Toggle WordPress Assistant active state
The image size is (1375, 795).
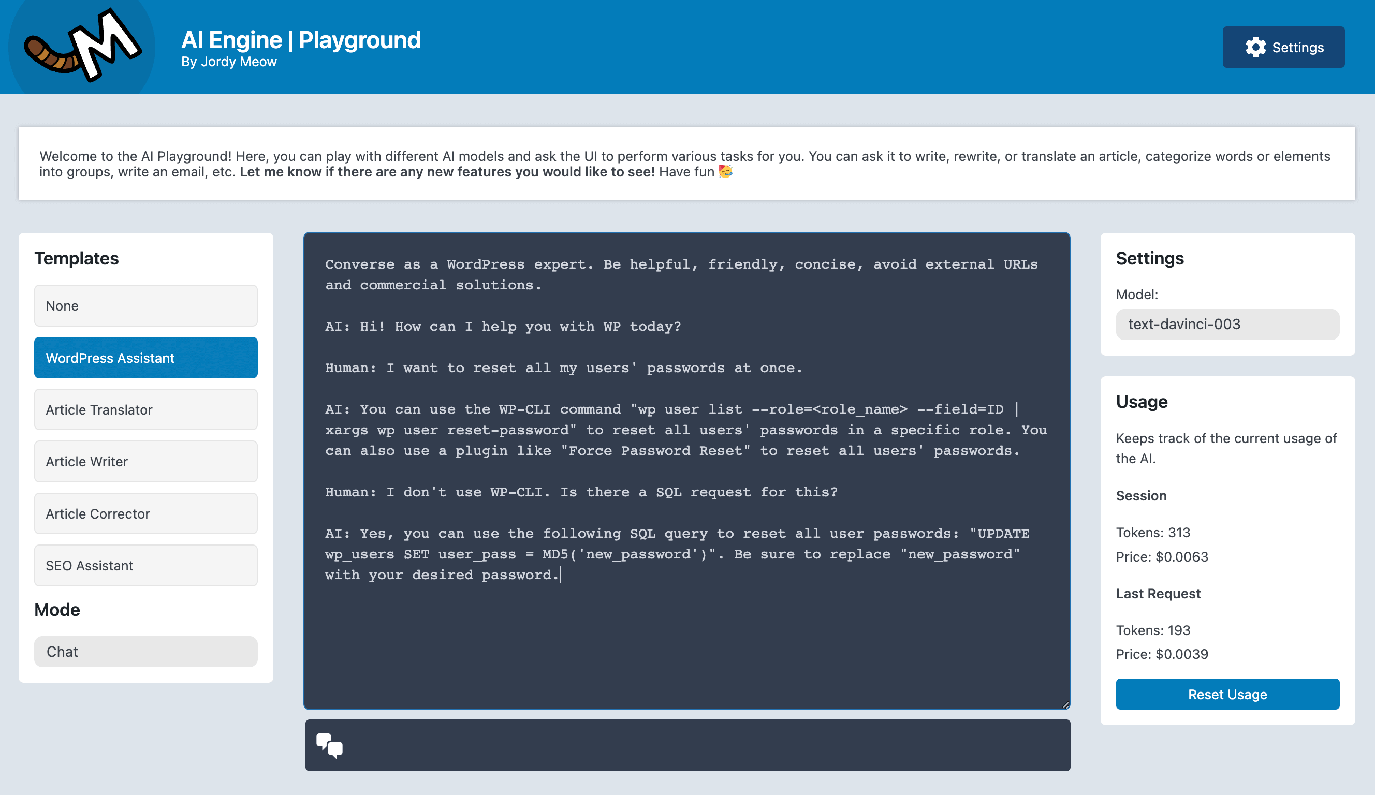[146, 358]
